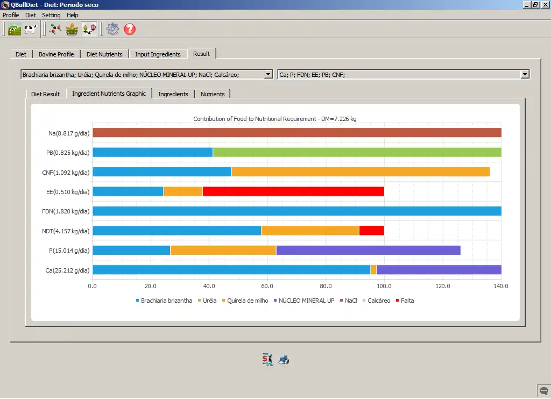551x400 pixels.
Task: Click the first toolbar drag handle grip
Action: click(4, 29)
